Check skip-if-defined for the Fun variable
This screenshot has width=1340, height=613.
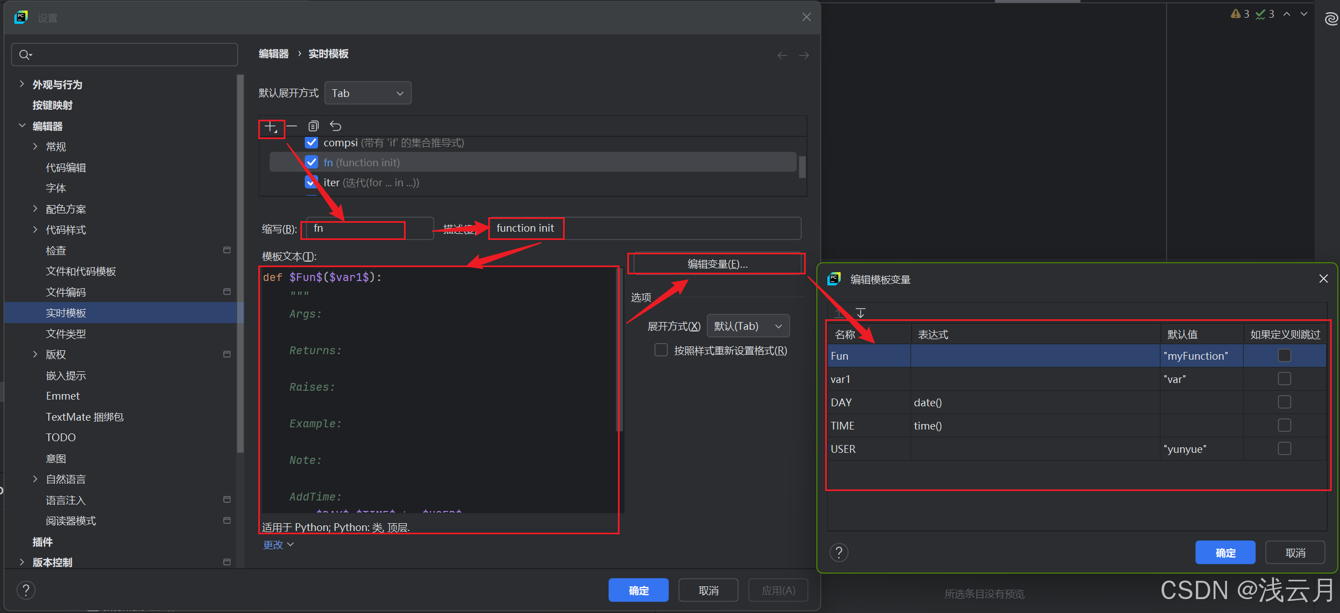point(1285,355)
